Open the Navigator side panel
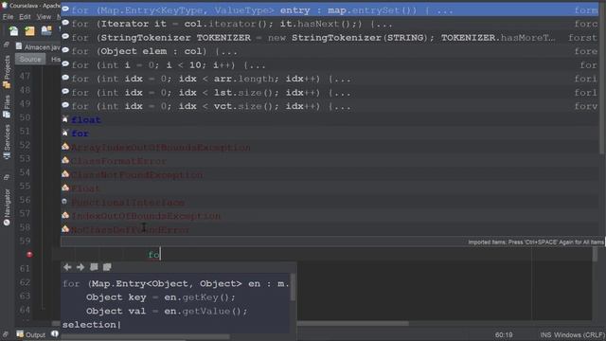 pos(7,206)
